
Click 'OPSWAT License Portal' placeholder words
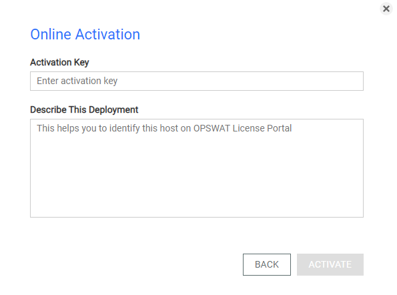pos(243,128)
